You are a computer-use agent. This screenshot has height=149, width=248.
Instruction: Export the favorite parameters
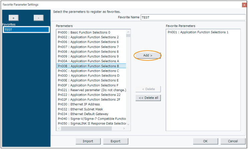click(x=115, y=141)
